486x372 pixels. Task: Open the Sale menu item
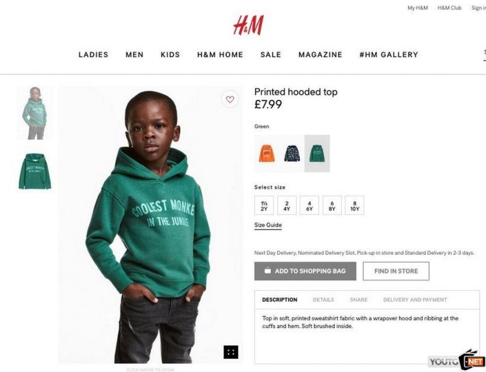point(271,55)
